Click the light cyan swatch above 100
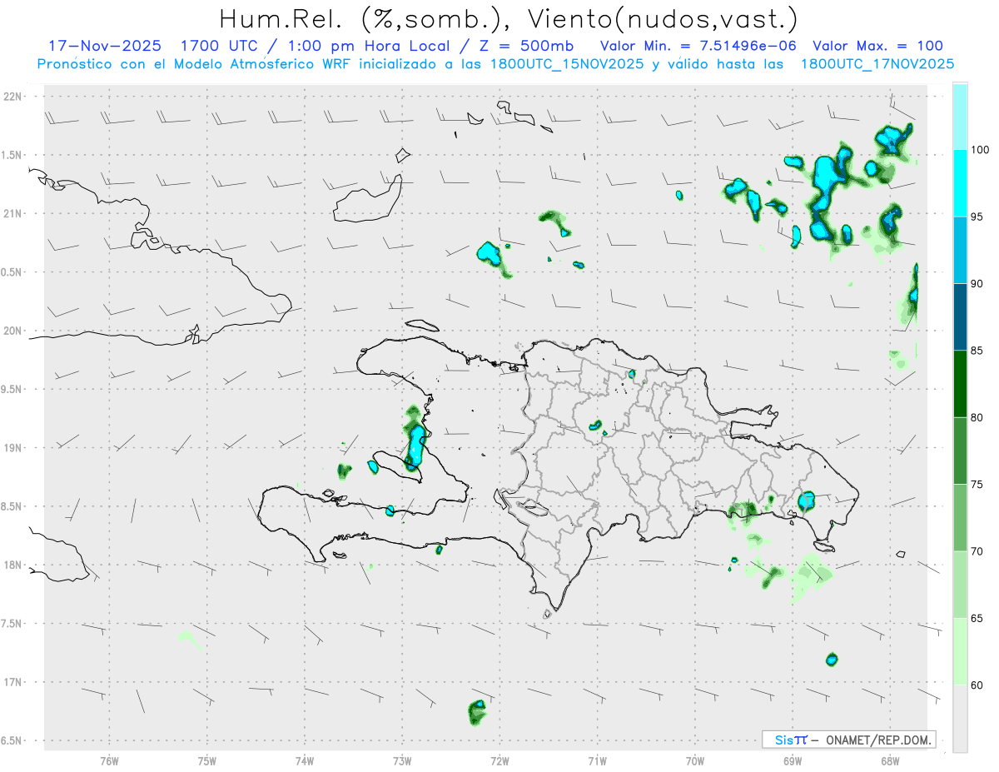This screenshot has width=999, height=772. (960, 117)
